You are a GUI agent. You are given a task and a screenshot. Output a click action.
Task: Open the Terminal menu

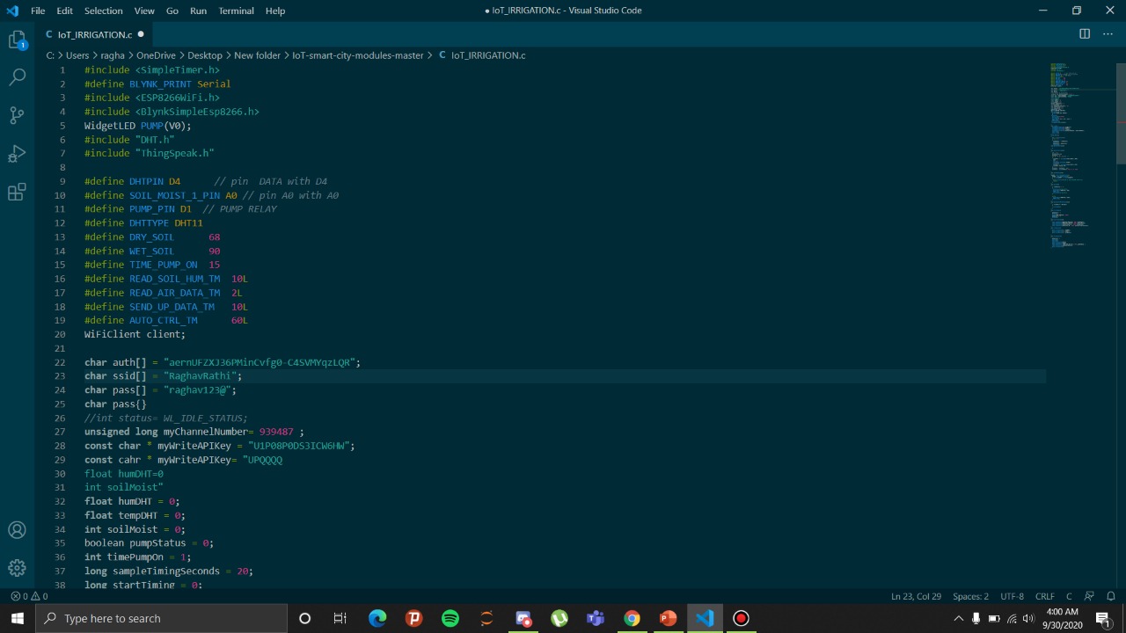[x=236, y=11]
